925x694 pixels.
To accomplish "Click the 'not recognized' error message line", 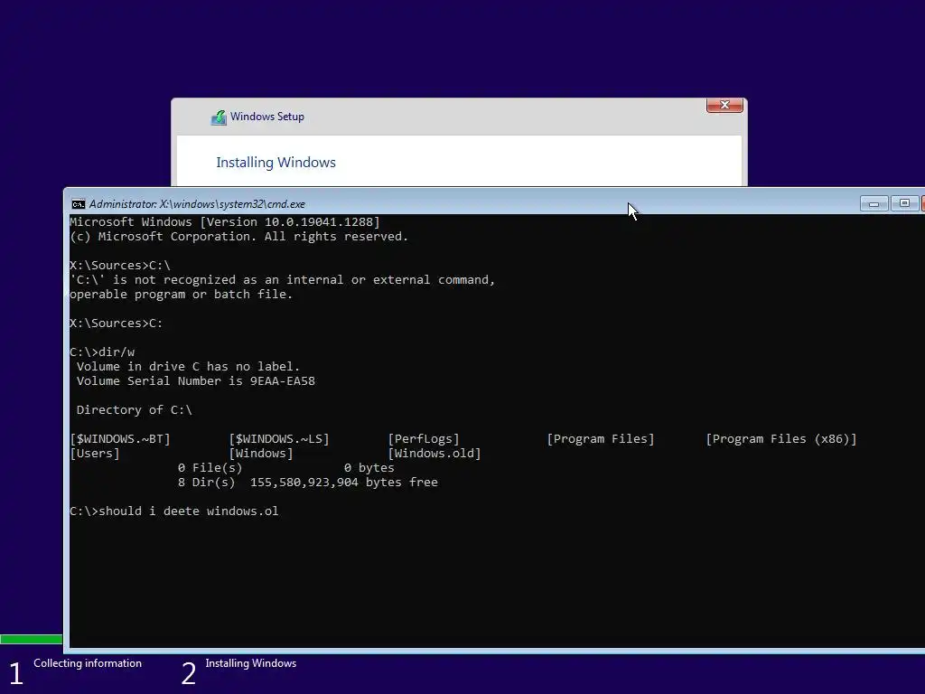I will (282, 280).
